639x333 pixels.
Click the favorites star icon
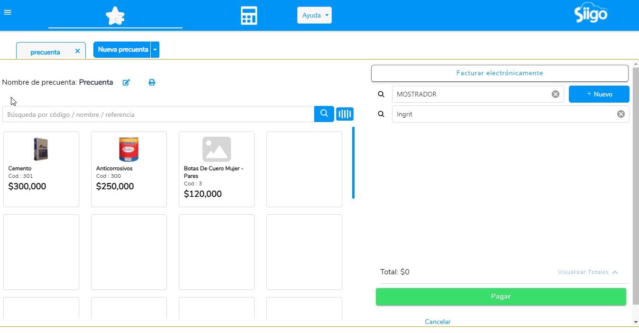(x=115, y=16)
